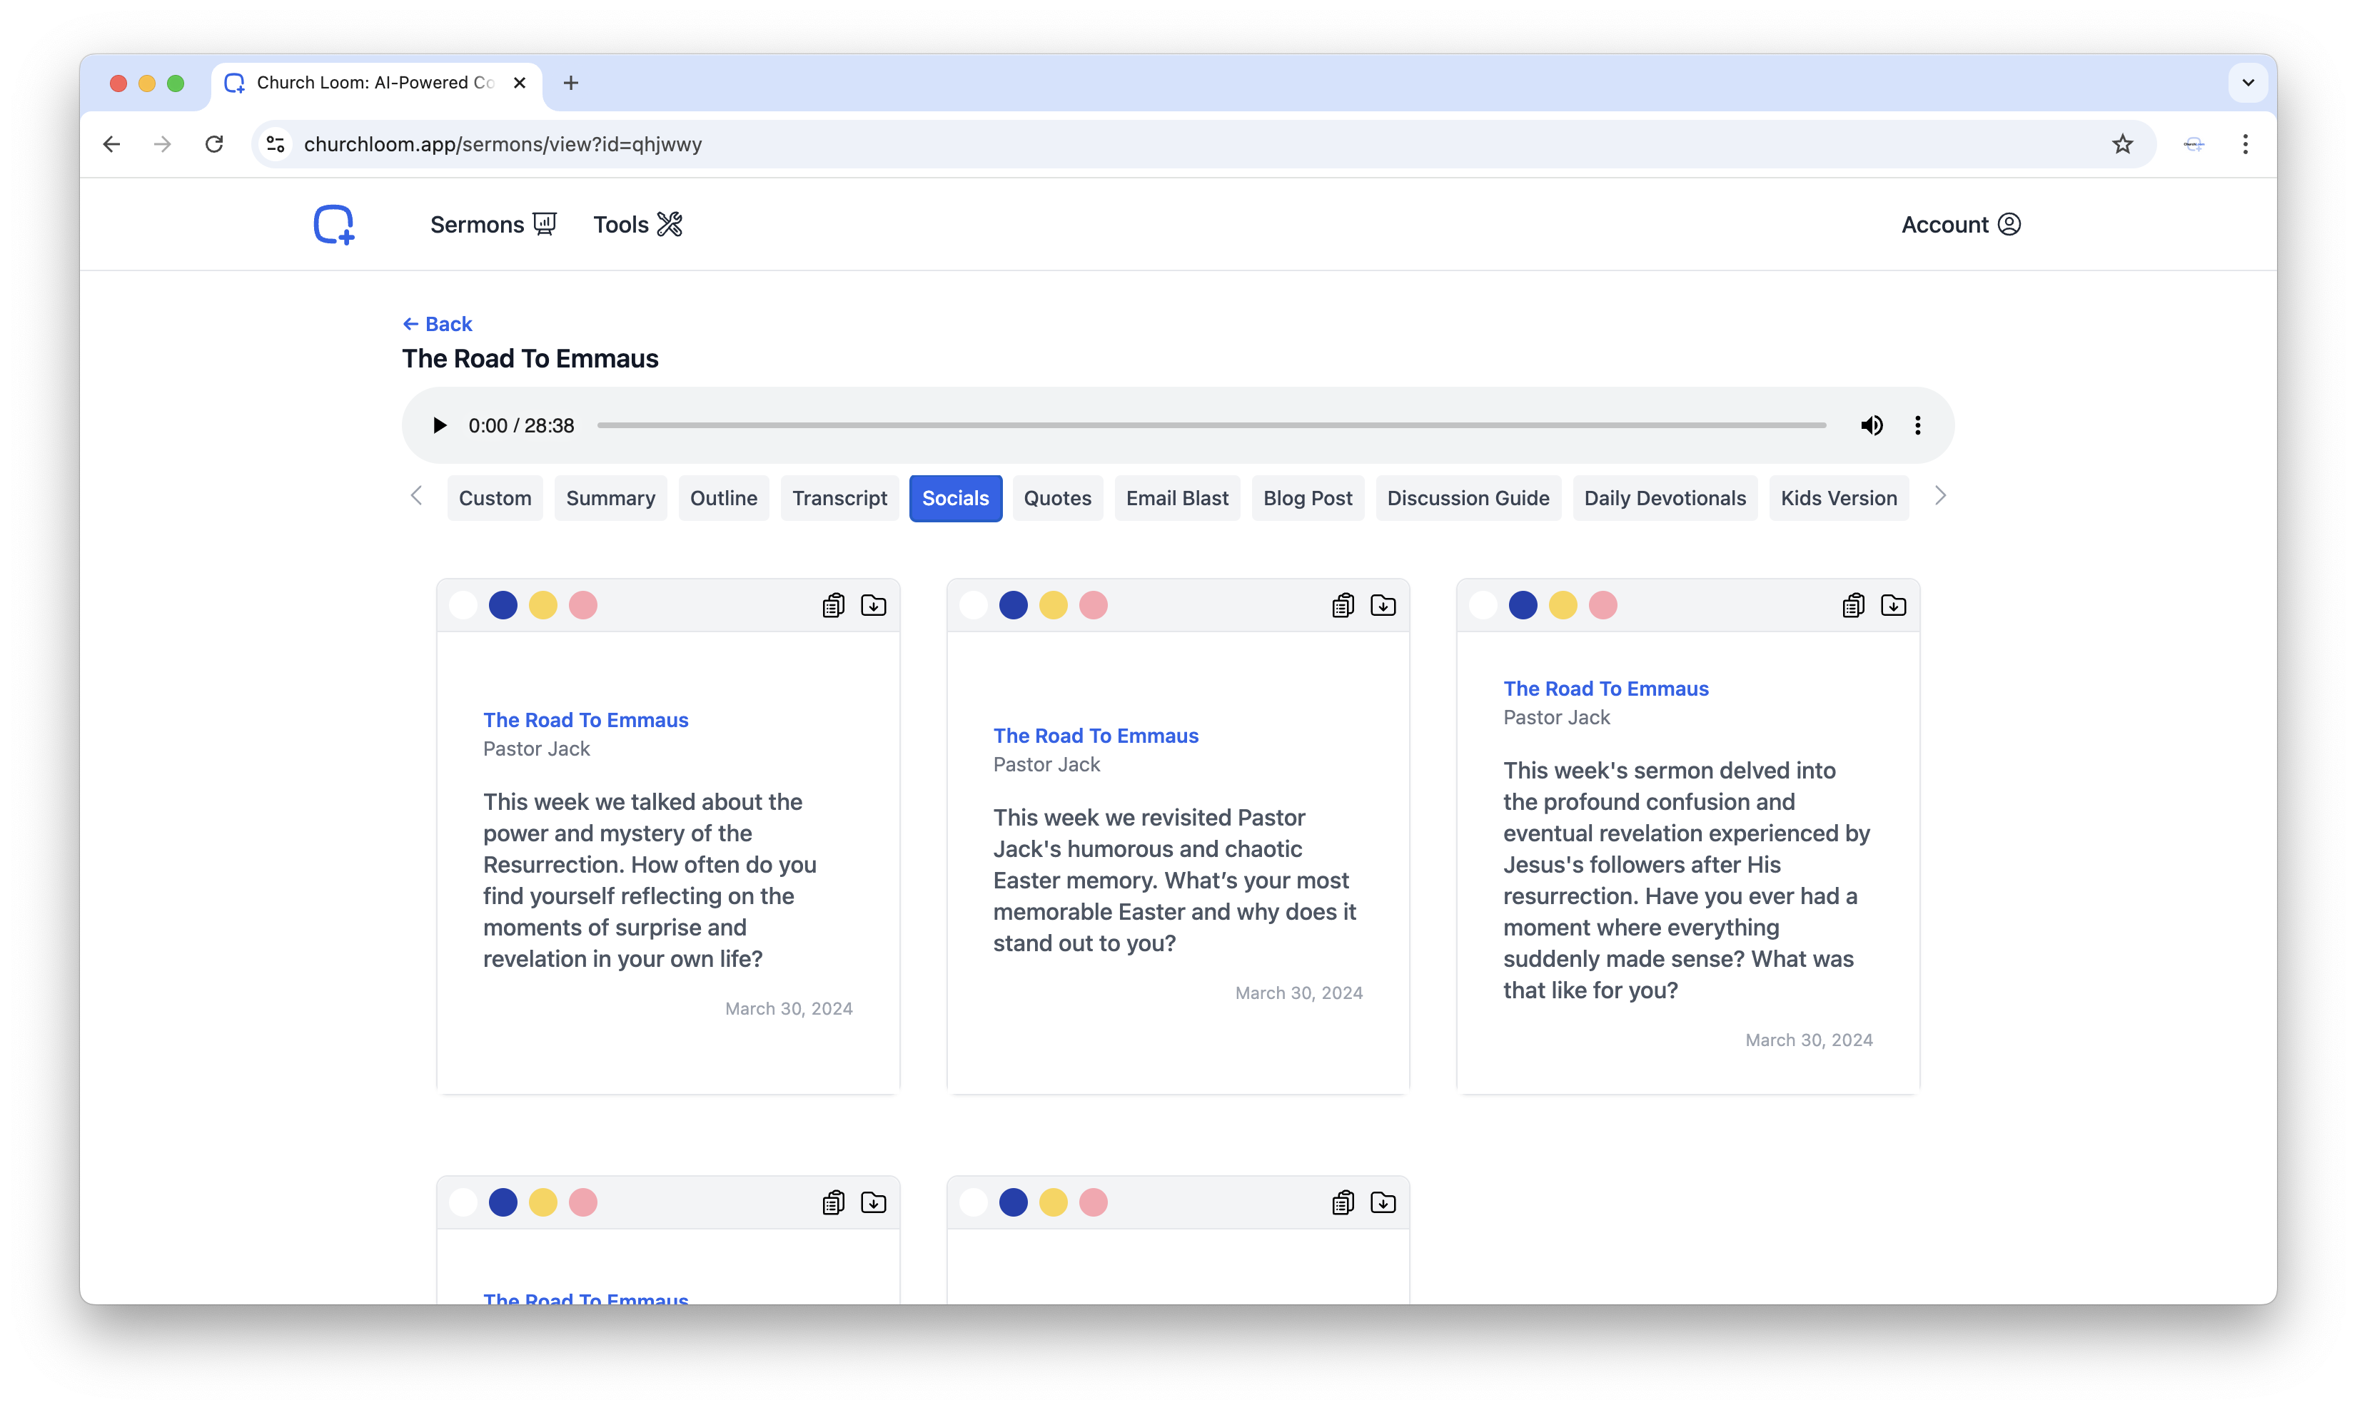Pick pink swatch on Easter memory card

pyautogui.click(x=1093, y=605)
